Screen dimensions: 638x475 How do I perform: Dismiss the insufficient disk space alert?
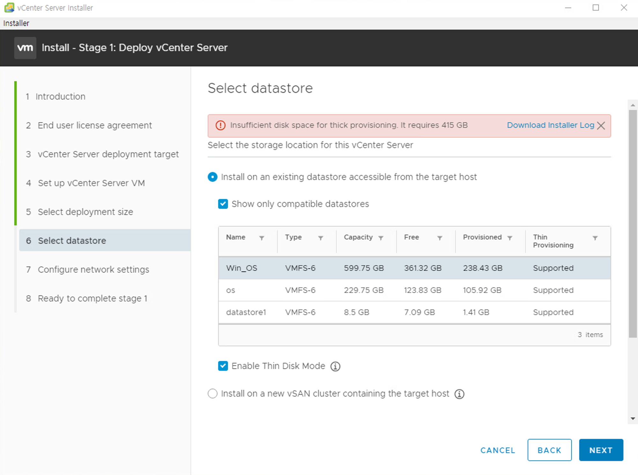click(x=601, y=126)
